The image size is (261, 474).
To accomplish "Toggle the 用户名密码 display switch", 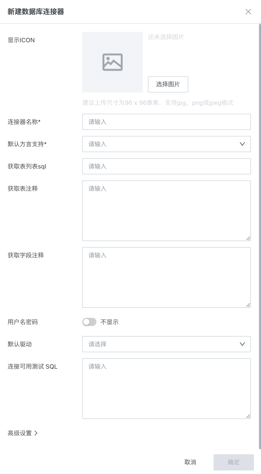I will tap(89, 322).
